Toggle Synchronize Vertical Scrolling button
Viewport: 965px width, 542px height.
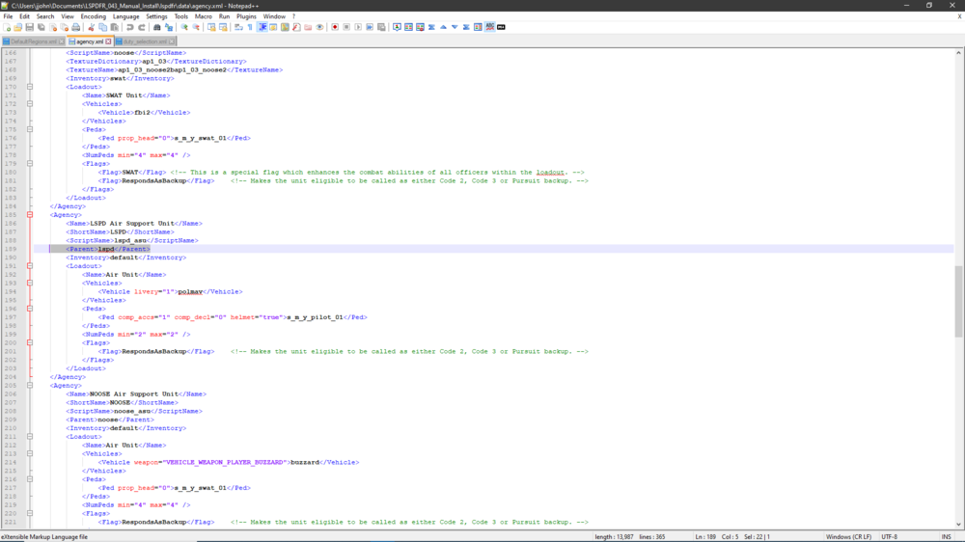211,27
